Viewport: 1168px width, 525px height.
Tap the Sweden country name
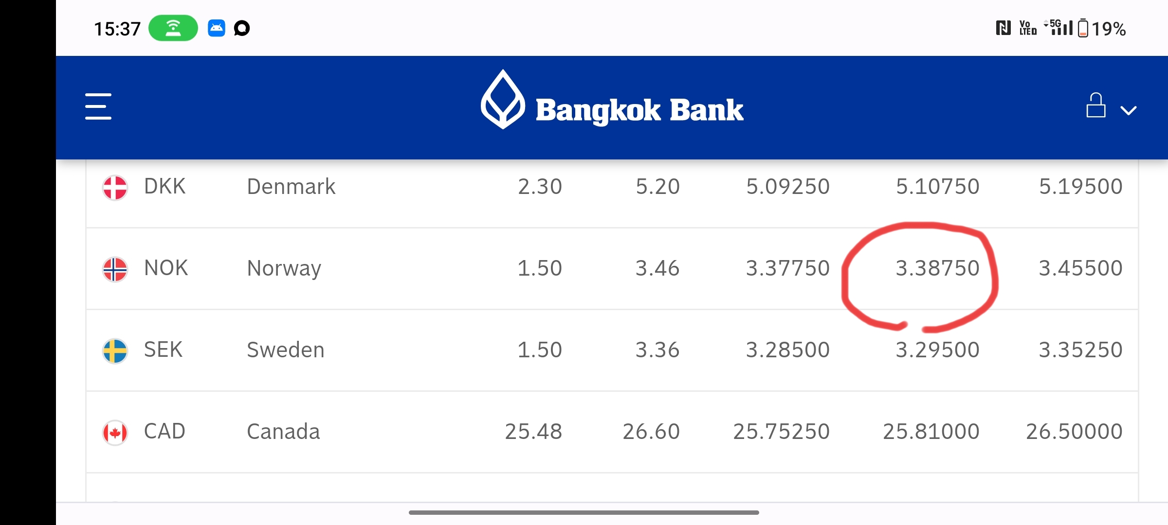285,350
